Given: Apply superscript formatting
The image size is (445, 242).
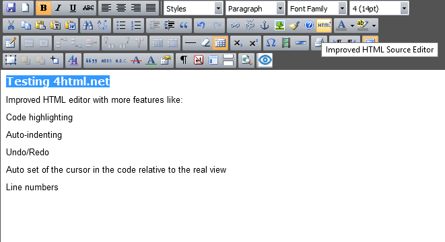Looking at the screenshot, I should point(253,43).
